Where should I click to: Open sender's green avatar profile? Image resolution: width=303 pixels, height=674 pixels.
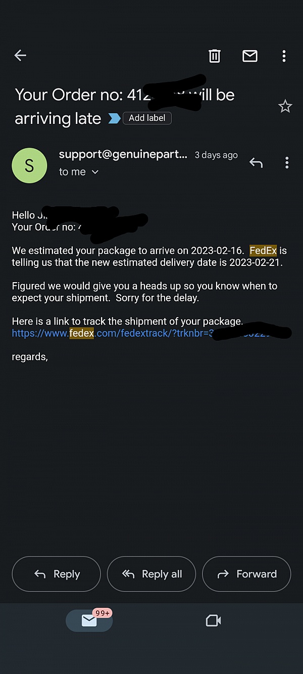(29, 165)
